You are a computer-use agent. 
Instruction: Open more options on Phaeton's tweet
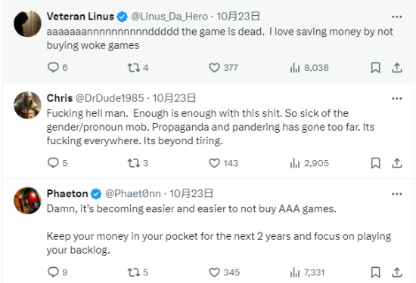[x=396, y=194]
